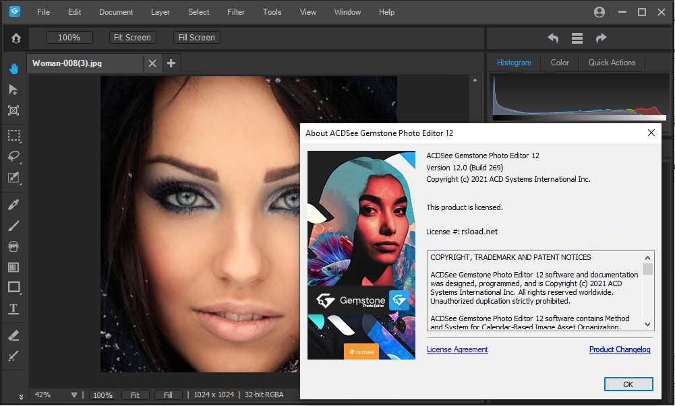The image size is (675, 406).
Task: Open the user account menu
Action: (599, 12)
